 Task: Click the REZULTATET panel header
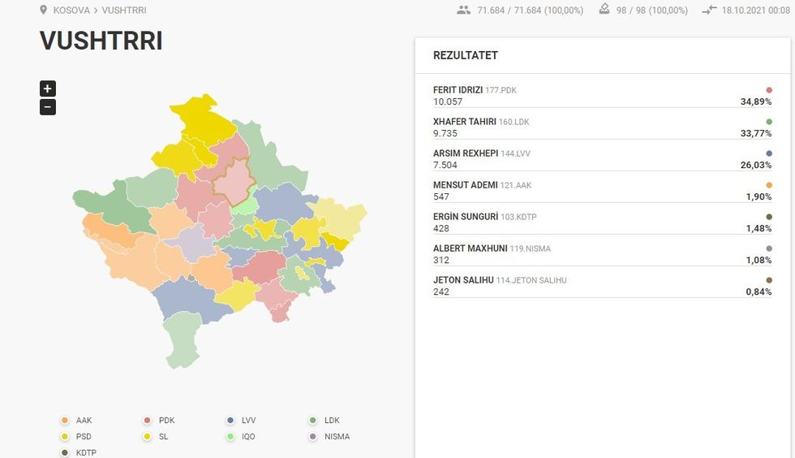tap(466, 56)
